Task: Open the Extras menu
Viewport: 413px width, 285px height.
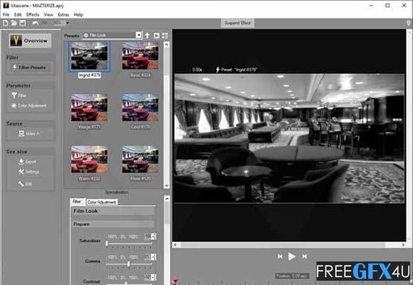Action: [63, 14]
